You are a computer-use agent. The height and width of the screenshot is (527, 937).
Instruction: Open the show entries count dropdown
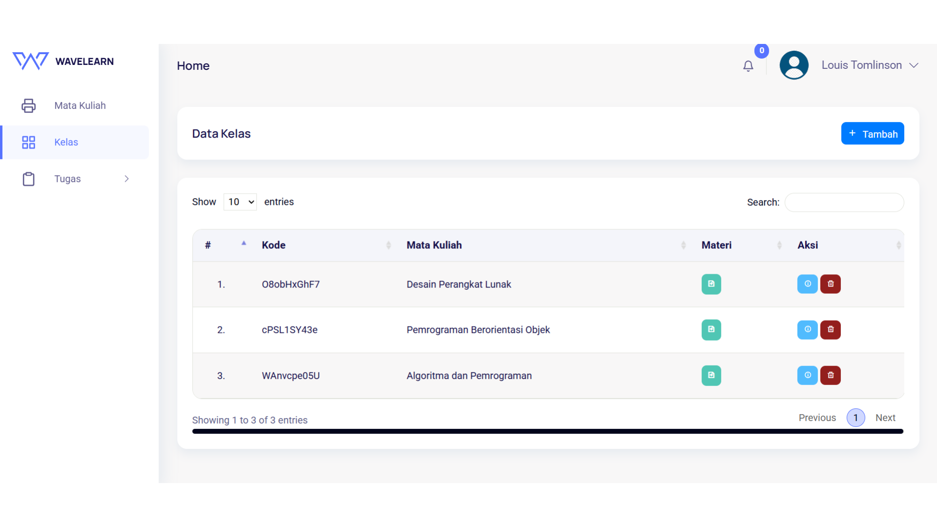coord(240,202)
